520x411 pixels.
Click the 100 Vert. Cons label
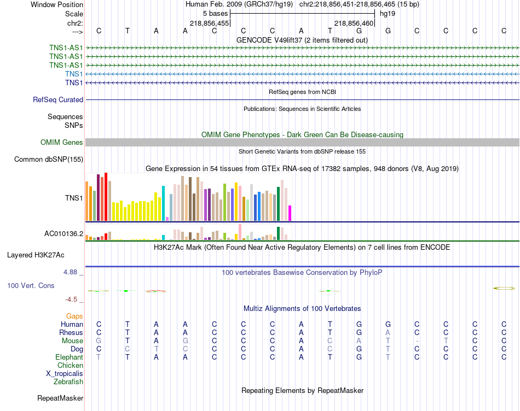tap(31, 285)
